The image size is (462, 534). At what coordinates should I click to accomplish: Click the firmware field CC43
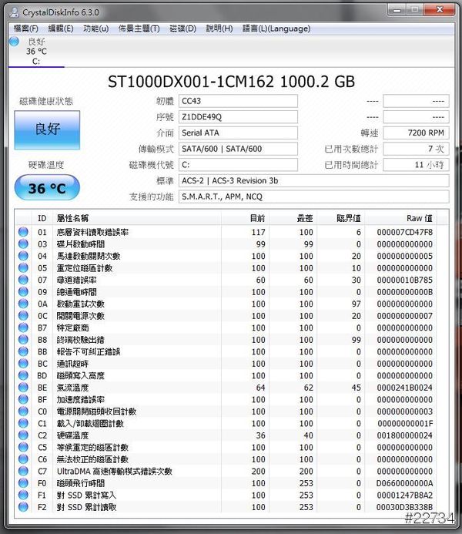[238, 101]
